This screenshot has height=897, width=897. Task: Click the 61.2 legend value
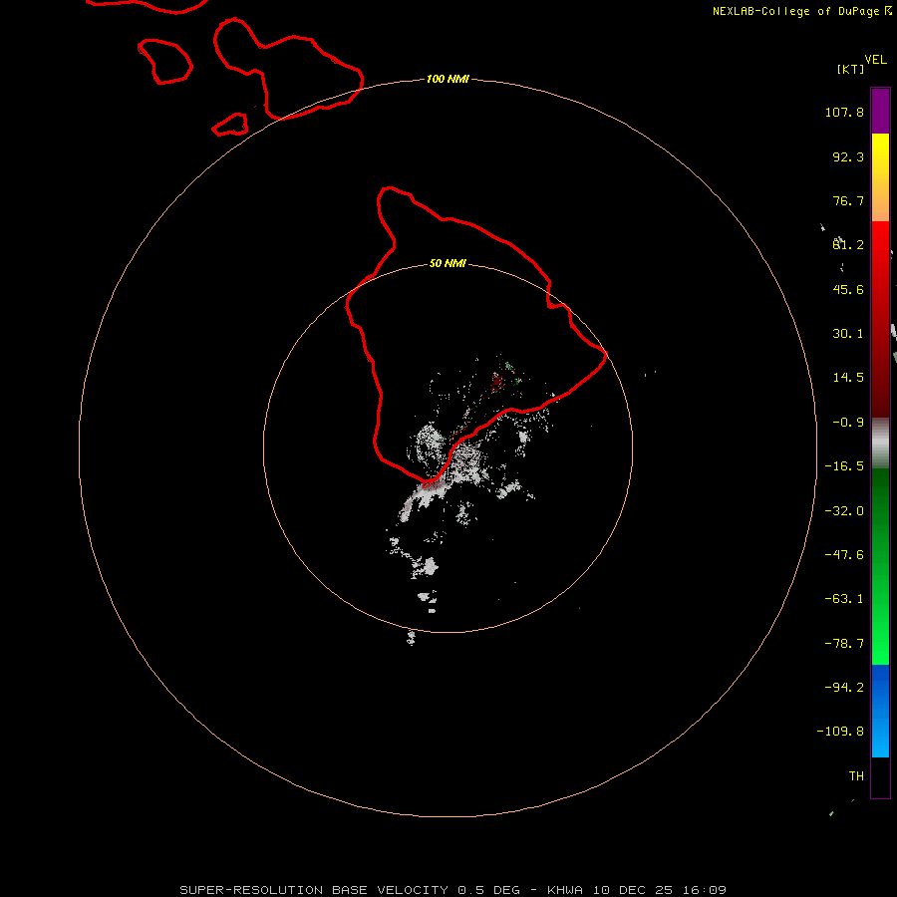coord(848,245)
